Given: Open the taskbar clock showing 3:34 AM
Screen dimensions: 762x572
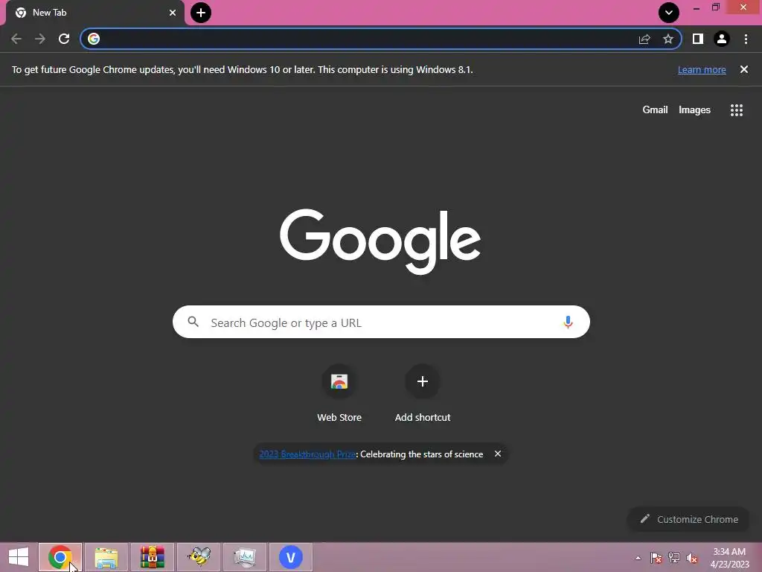Looking at the screenshot, I should 729,558.
